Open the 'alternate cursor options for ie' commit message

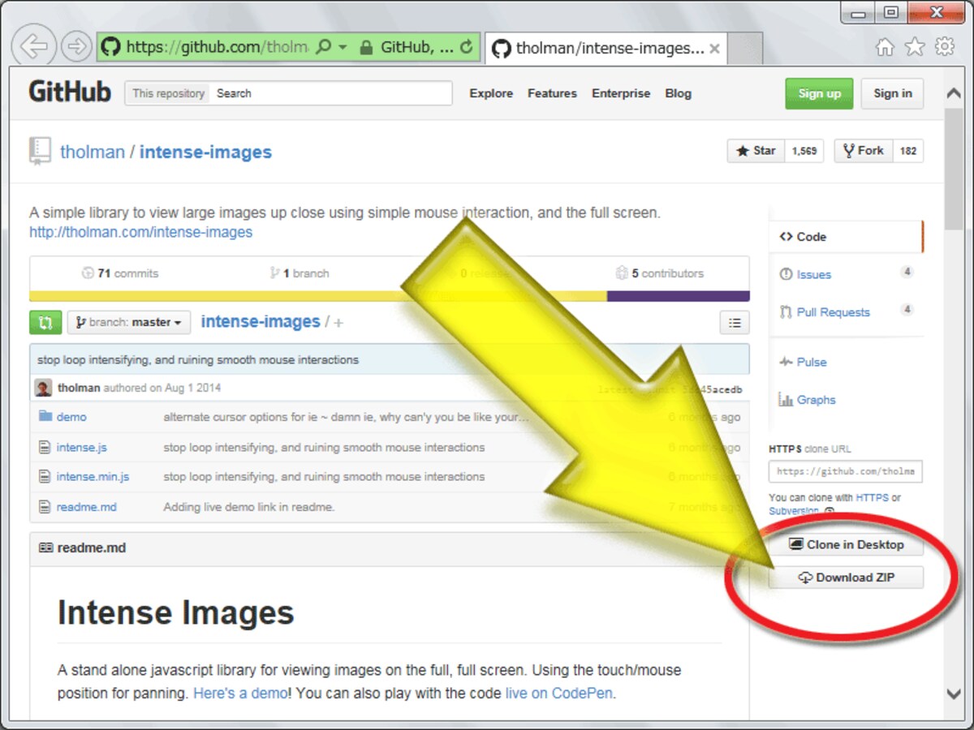[346, 417]
